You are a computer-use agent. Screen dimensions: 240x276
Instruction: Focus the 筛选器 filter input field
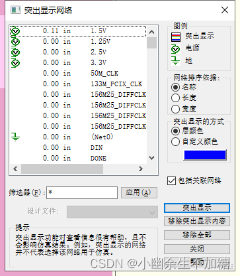tap(82, 192)
